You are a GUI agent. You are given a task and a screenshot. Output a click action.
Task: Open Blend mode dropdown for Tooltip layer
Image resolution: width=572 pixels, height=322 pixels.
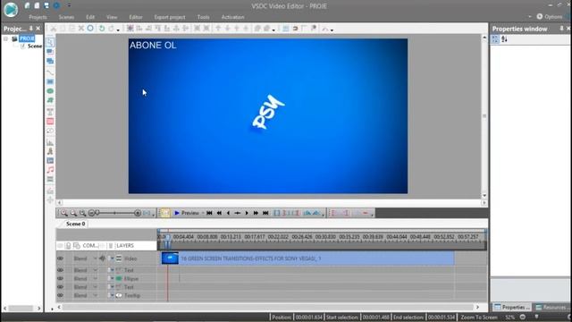click(96, 295)
